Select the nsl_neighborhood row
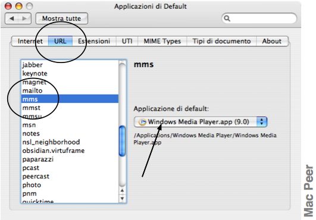 point(70,142)
